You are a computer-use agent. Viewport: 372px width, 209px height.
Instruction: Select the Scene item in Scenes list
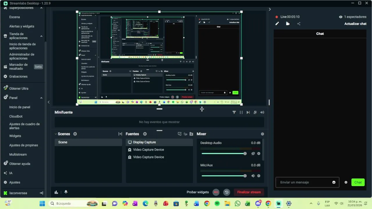coord(88,142)
